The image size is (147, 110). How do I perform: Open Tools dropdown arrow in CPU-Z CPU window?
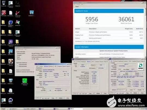[x=131, y=93]
